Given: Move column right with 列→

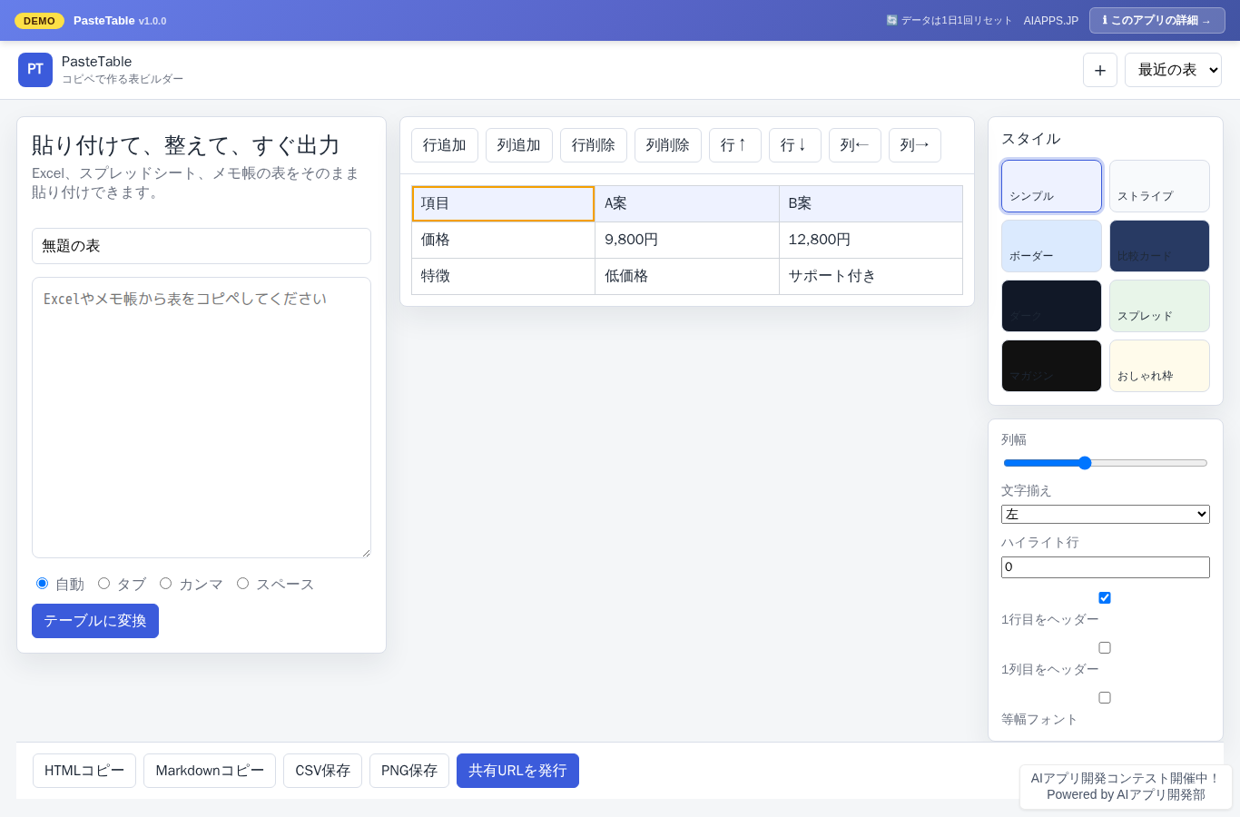Looking at the screenshot, I should [x=915, y=145].
